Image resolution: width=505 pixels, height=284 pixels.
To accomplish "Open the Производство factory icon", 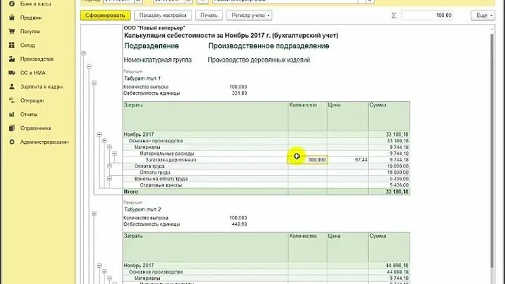I will [x=12, y=59].
